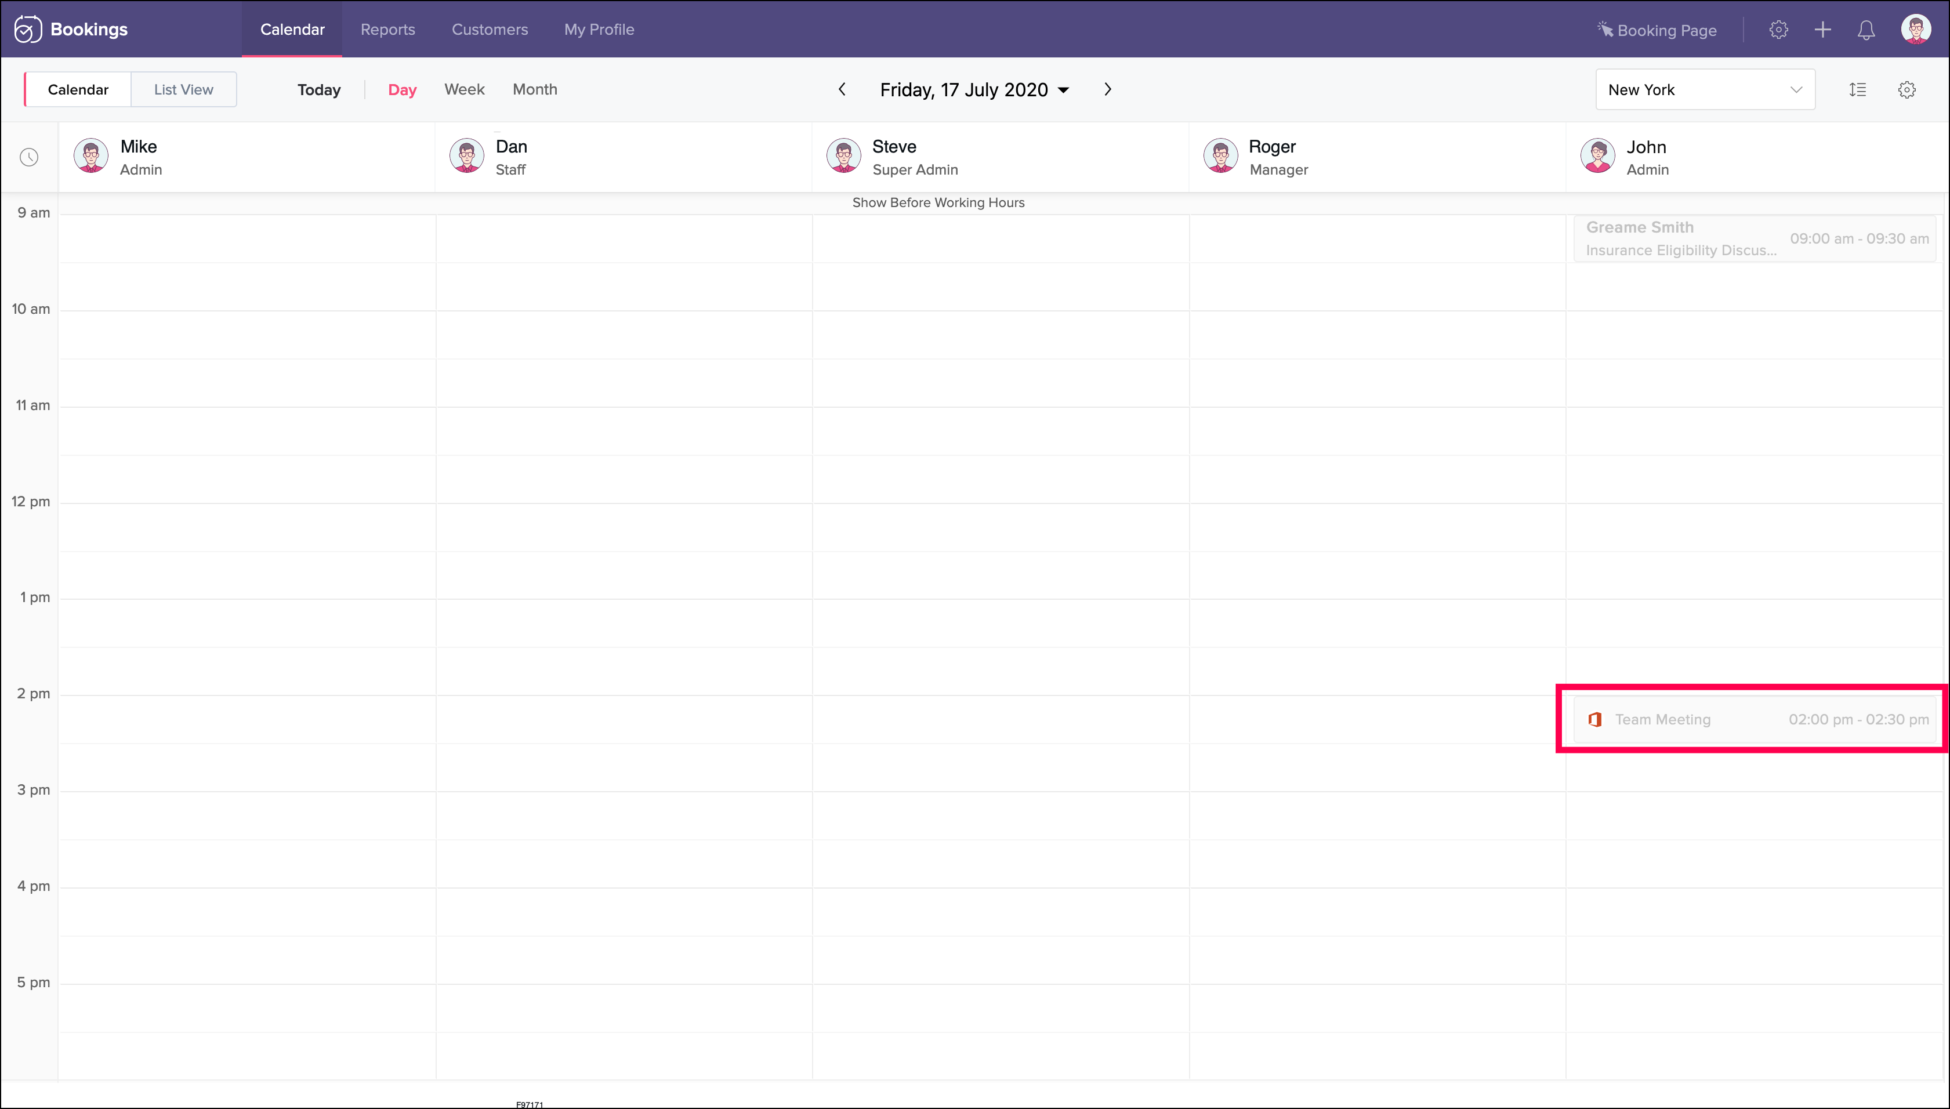Click the Bookings logo icon
The height and width of the screenshot is (1109, 1950).
click(x=27, y=30)
